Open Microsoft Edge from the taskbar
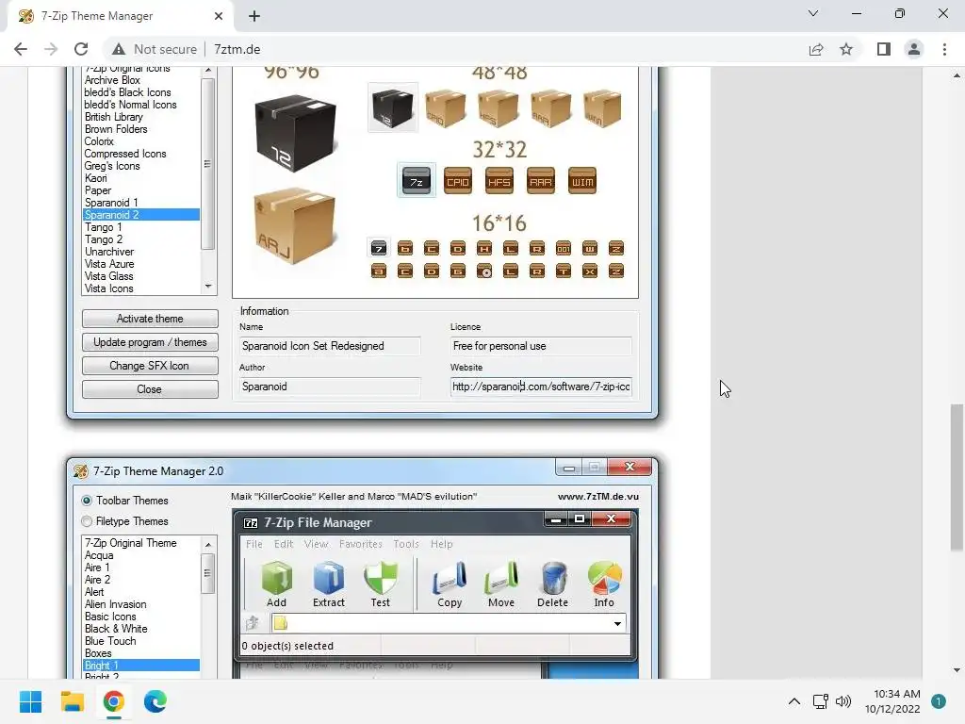This screenshot has height=724, width=965. (x=155, y=701)
